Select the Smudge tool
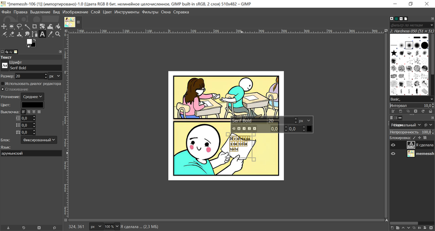435x231 pixels. click(27, 34)
